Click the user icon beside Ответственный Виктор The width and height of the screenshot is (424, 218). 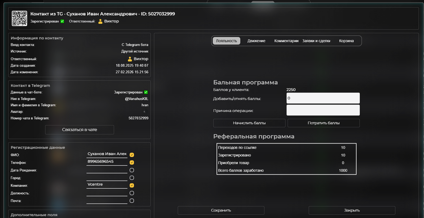(x=130, y=59)
